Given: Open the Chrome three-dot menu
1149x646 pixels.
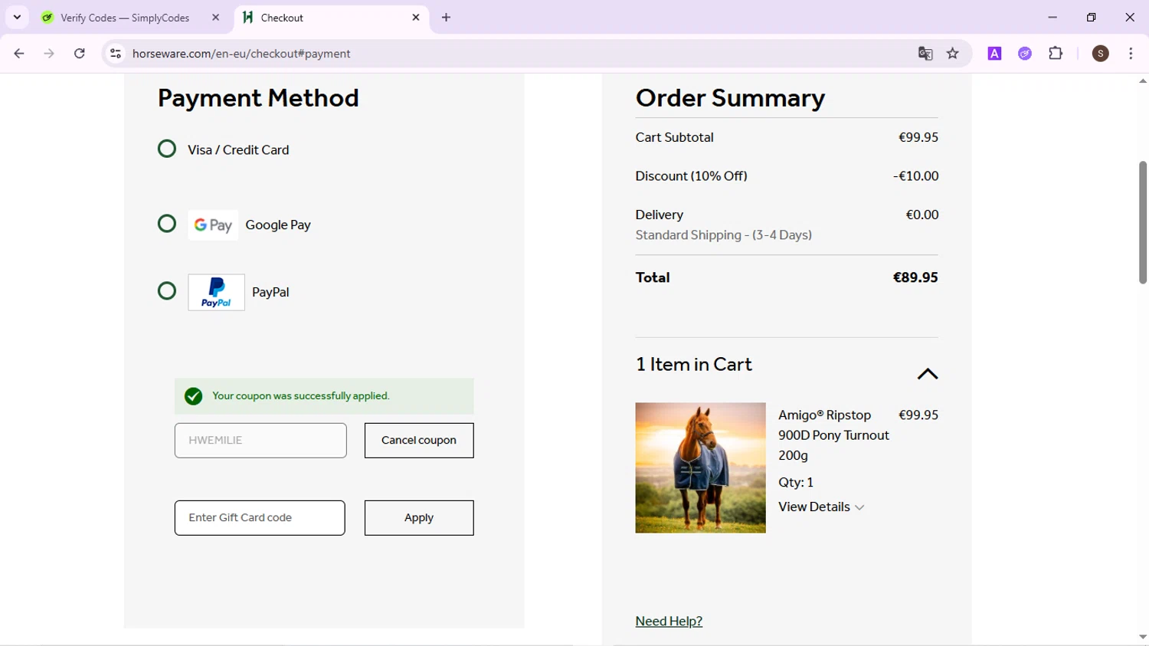Looking at the screenshot, I should pos(1131,54).
